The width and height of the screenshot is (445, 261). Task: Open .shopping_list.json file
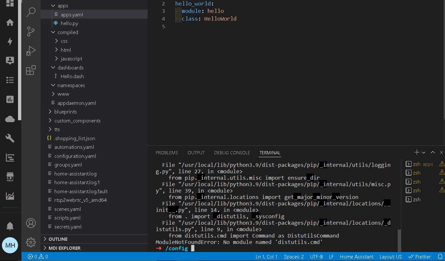pos(75,138)
